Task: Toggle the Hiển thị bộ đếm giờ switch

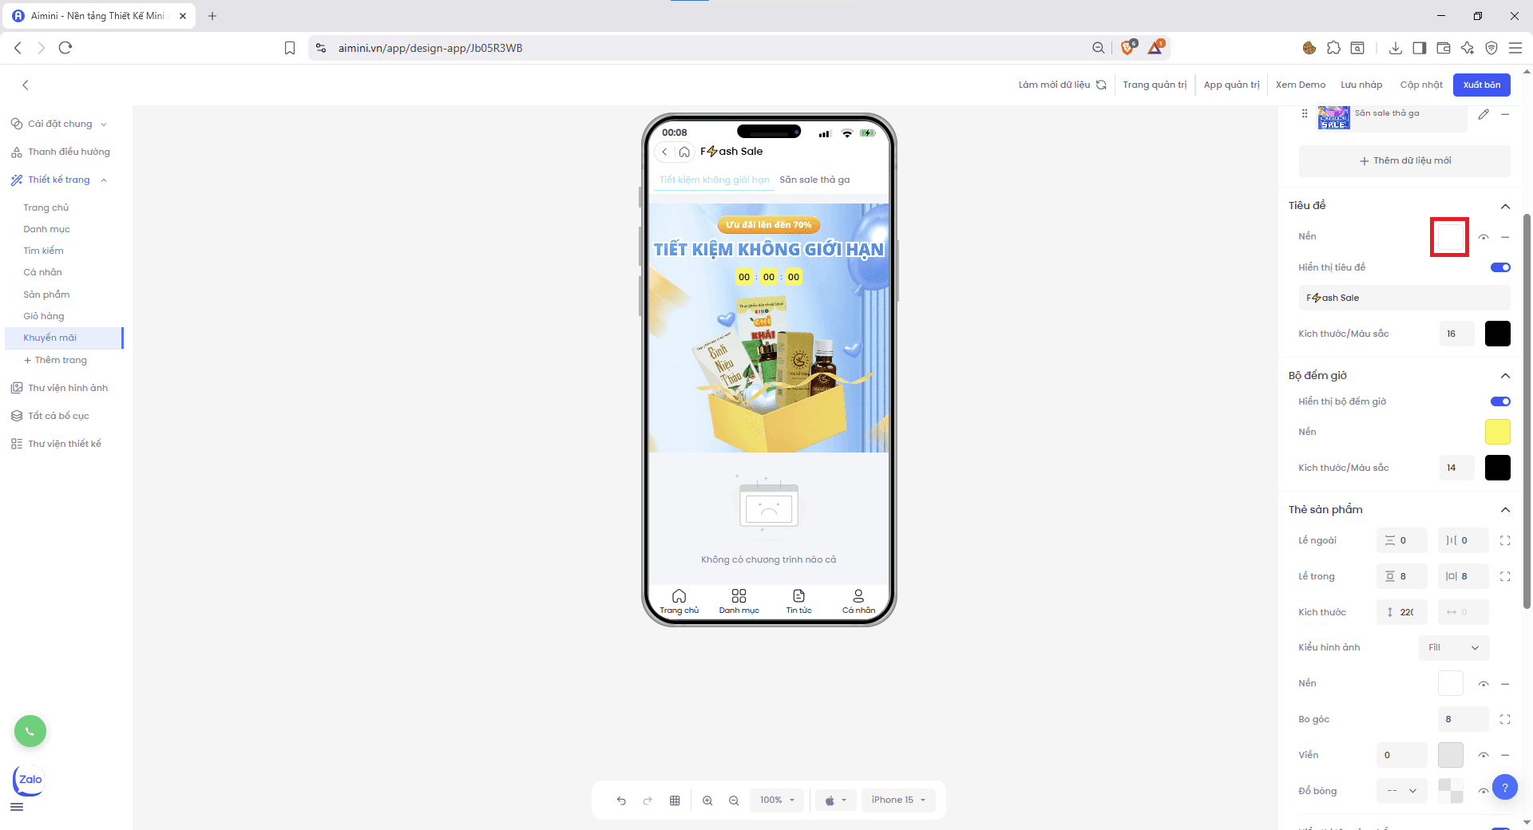Action: coord(1499,401)
